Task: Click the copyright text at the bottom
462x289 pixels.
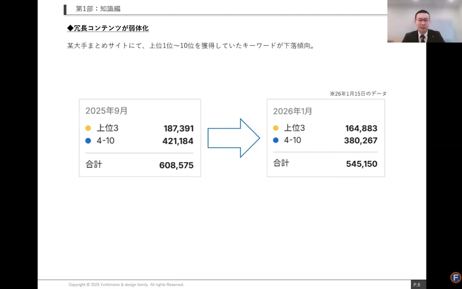Action: point(127,284)
